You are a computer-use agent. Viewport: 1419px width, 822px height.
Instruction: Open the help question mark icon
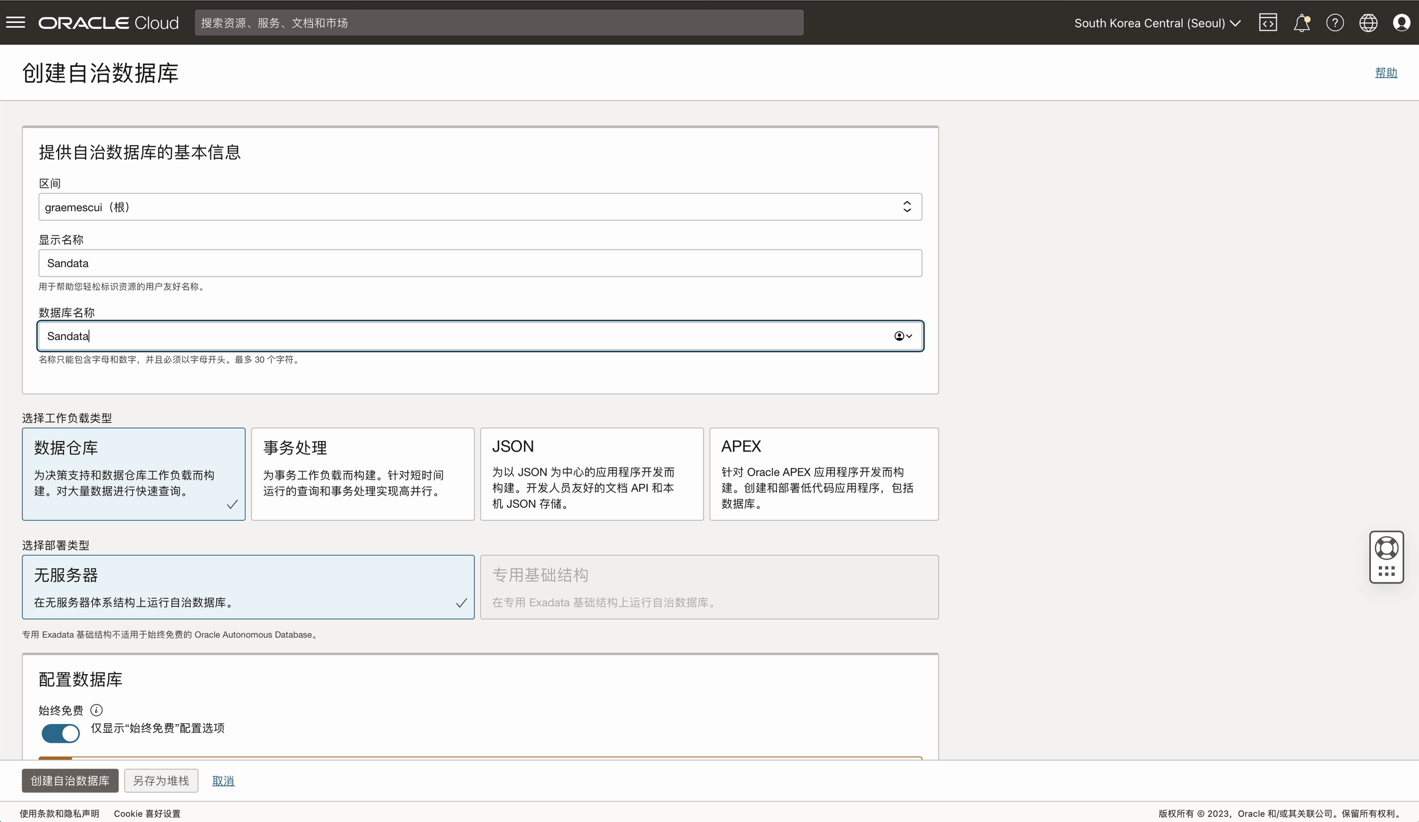click(x=1335, y=23)
